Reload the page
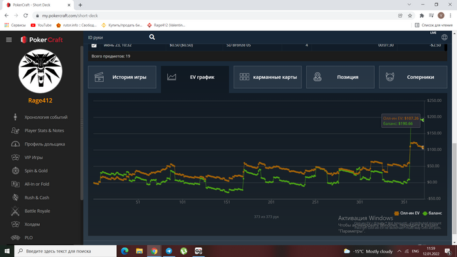The height and width of the screenshot is (257, 457). click(x=25, y=16)
